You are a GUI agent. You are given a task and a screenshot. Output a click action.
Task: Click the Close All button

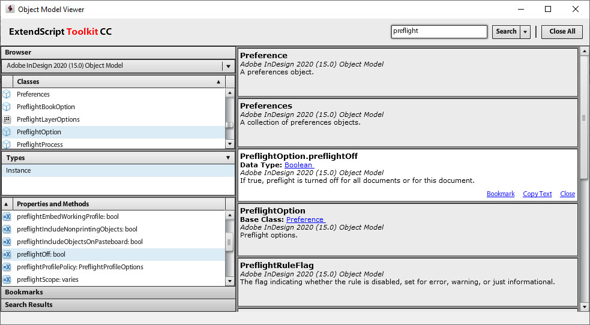click(562, 32)
